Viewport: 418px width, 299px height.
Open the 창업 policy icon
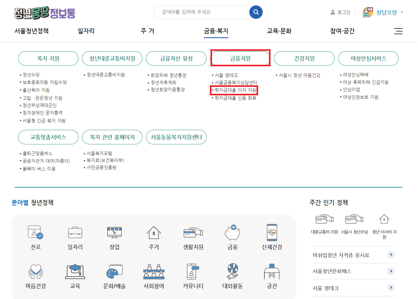[x=114, y=233]
